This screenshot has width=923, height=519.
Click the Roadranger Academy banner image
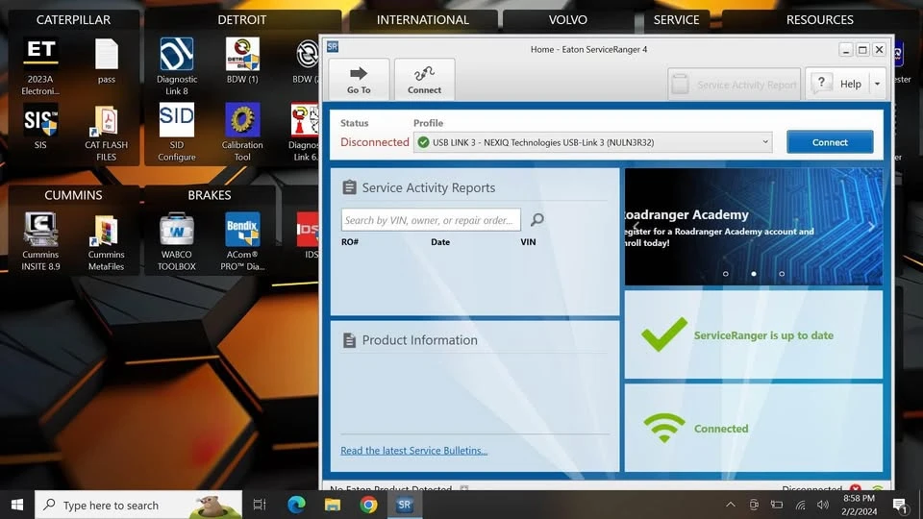(x=754, y=227)
